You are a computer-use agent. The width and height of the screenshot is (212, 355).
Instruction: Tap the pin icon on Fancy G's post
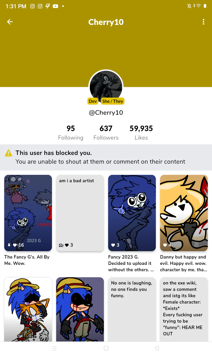click(x=9, y=245)
